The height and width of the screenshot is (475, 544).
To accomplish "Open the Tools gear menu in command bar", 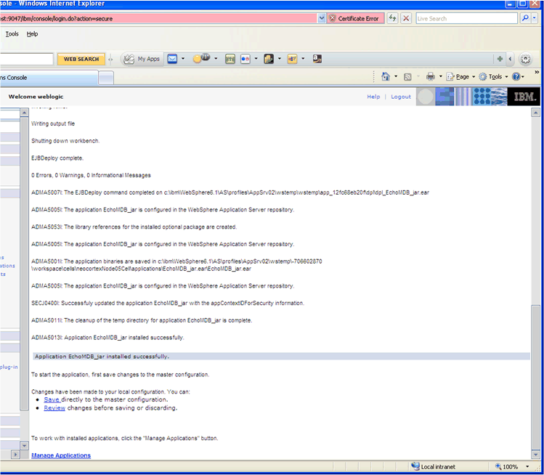I will coord(493,77).
